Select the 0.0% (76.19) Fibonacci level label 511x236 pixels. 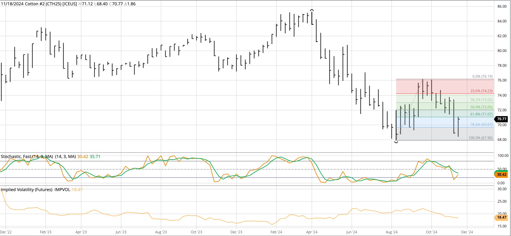click(x=482, y=77)
